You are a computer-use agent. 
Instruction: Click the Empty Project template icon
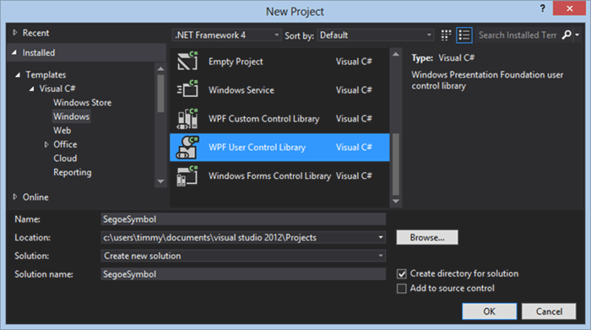coord(187,61)
